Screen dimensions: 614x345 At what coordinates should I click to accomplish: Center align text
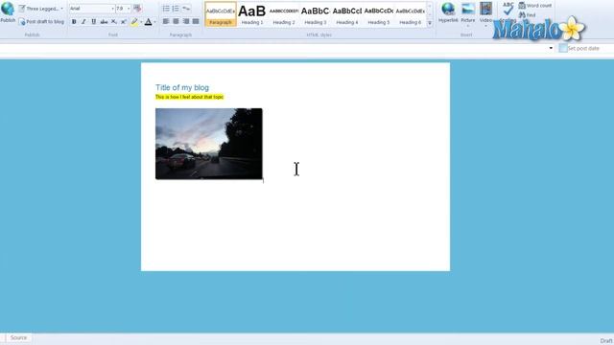(x=176, y=21)
